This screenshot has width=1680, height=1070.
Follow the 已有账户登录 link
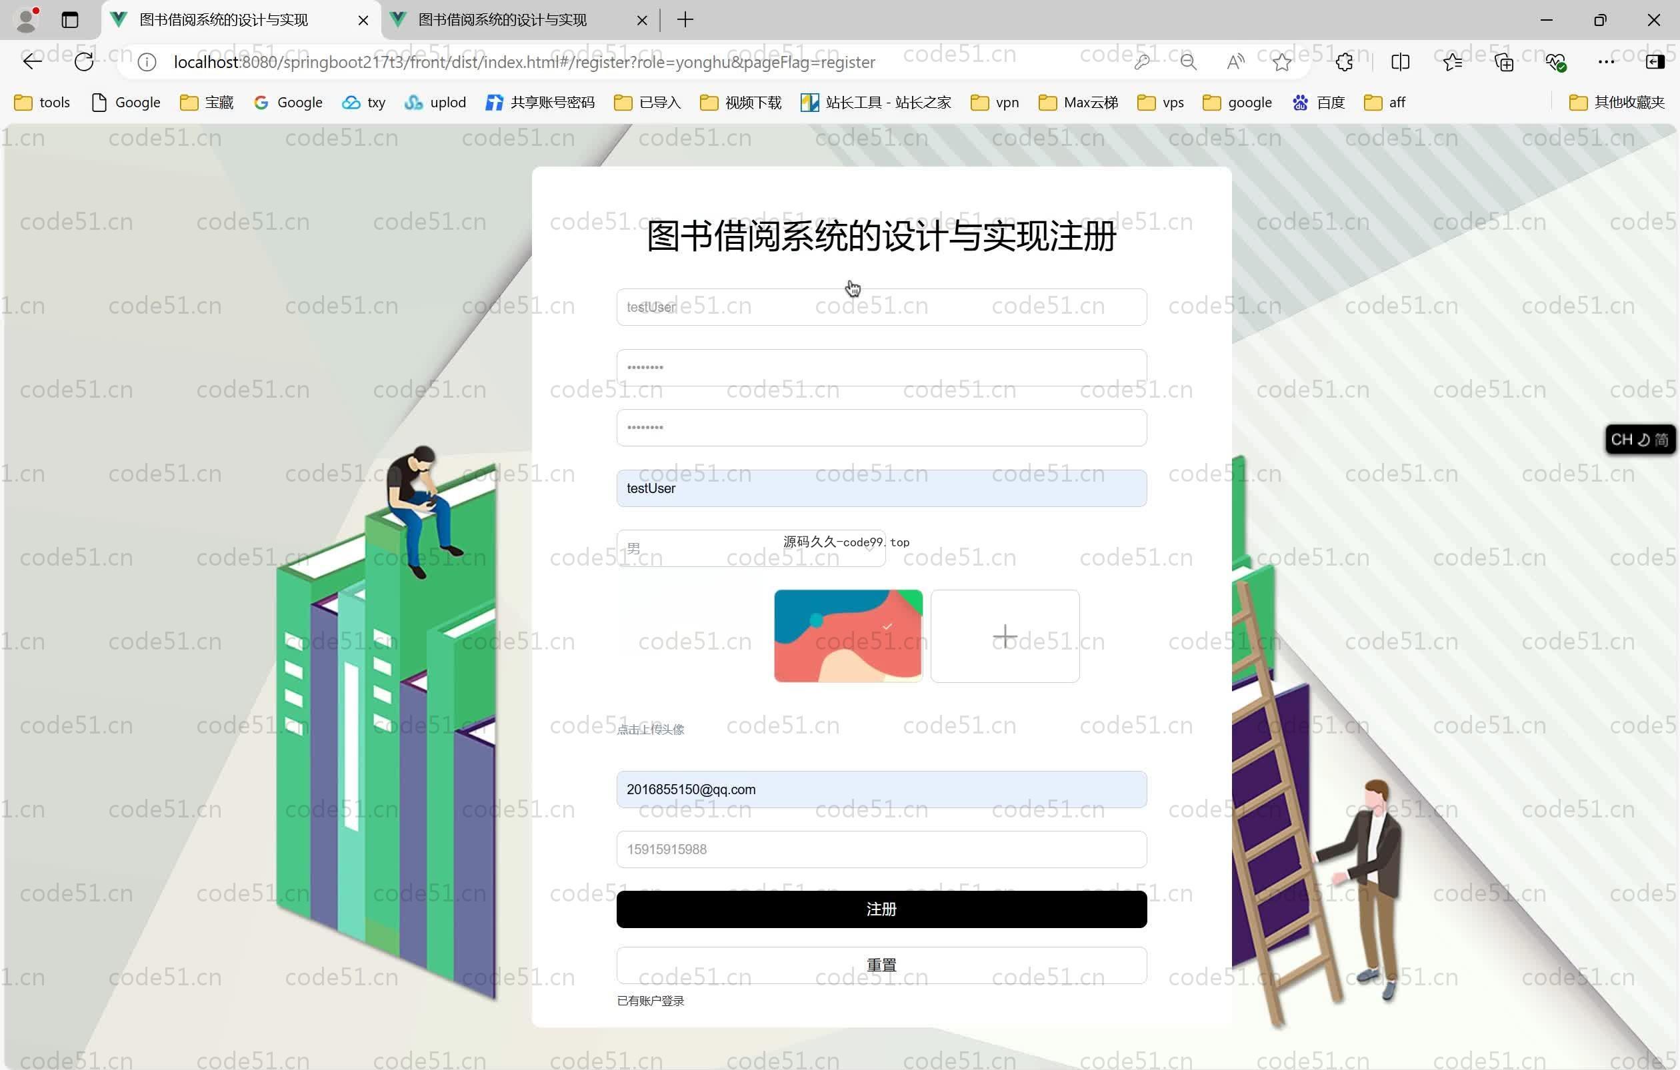point(650,1000)
